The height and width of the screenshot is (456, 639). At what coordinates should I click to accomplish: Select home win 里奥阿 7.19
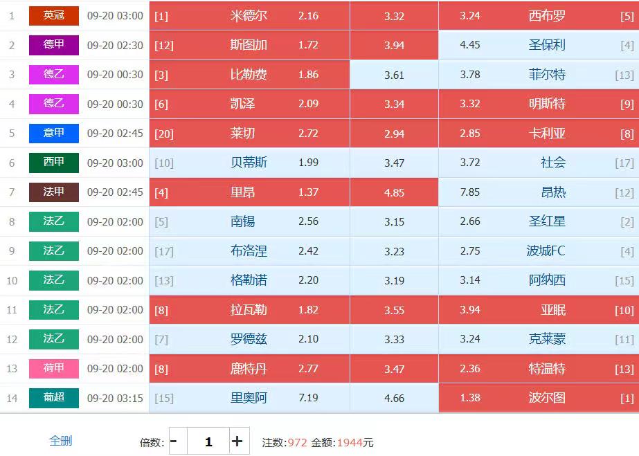(x=249, y=398)
